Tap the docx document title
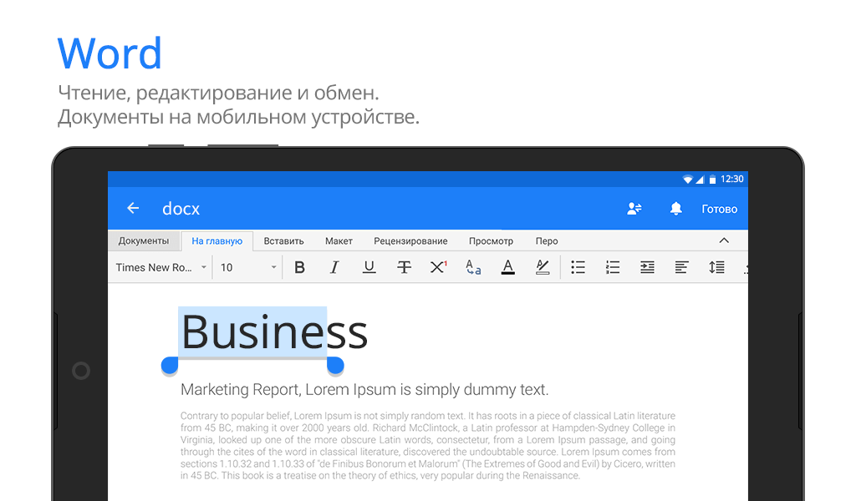 click(181, 208)
